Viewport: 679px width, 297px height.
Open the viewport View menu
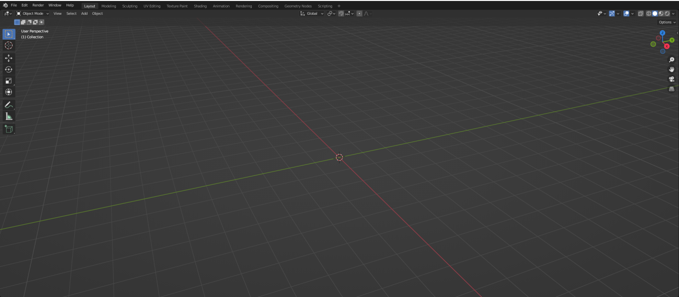click(57, 13)
